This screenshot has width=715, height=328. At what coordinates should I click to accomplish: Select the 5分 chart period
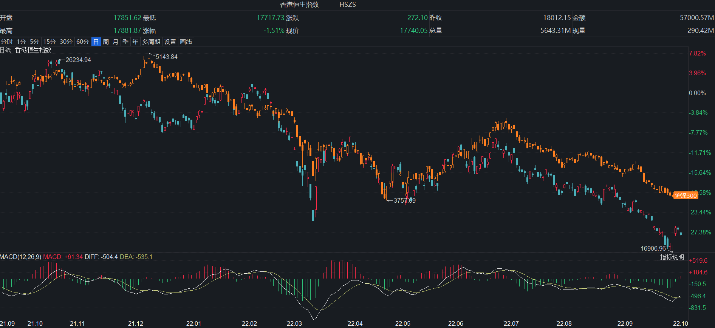click(34, 42)
